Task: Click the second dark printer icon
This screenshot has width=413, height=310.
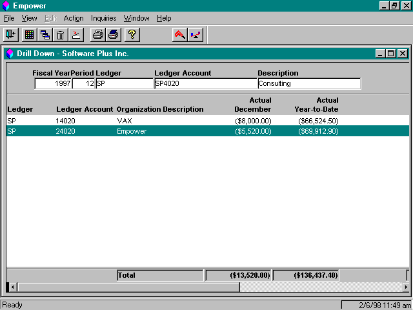Action: coord(114,34)
